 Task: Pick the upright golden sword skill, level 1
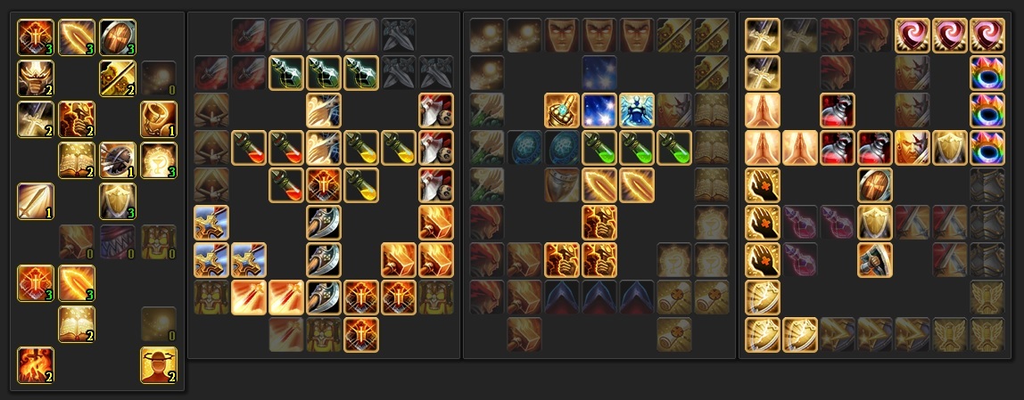coord(36,201)
